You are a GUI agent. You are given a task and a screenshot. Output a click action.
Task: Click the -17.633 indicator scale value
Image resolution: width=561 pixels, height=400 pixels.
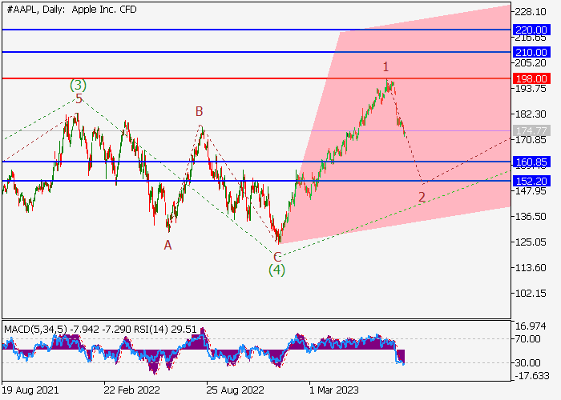click(531, 376)
